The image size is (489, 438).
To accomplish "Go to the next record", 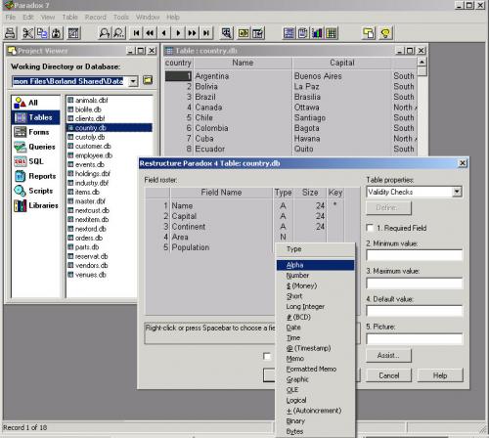I will [x=178, y=33].
